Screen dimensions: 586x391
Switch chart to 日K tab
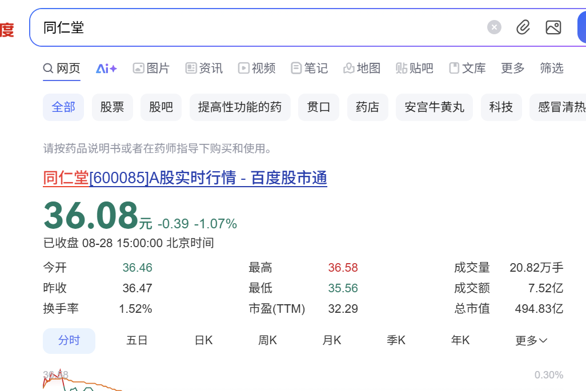point(203,341)
